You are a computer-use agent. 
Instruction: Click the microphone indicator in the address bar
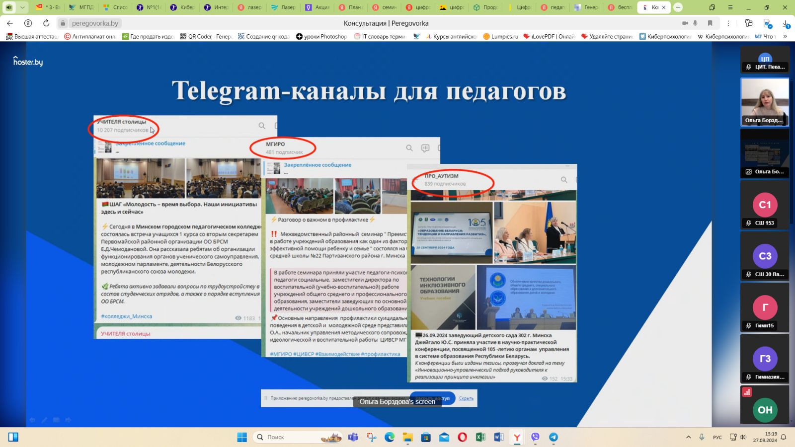tap(695, 23)
